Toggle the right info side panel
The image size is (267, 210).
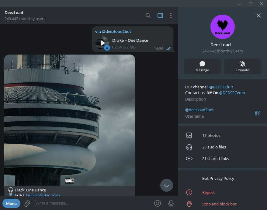(160, 16)
